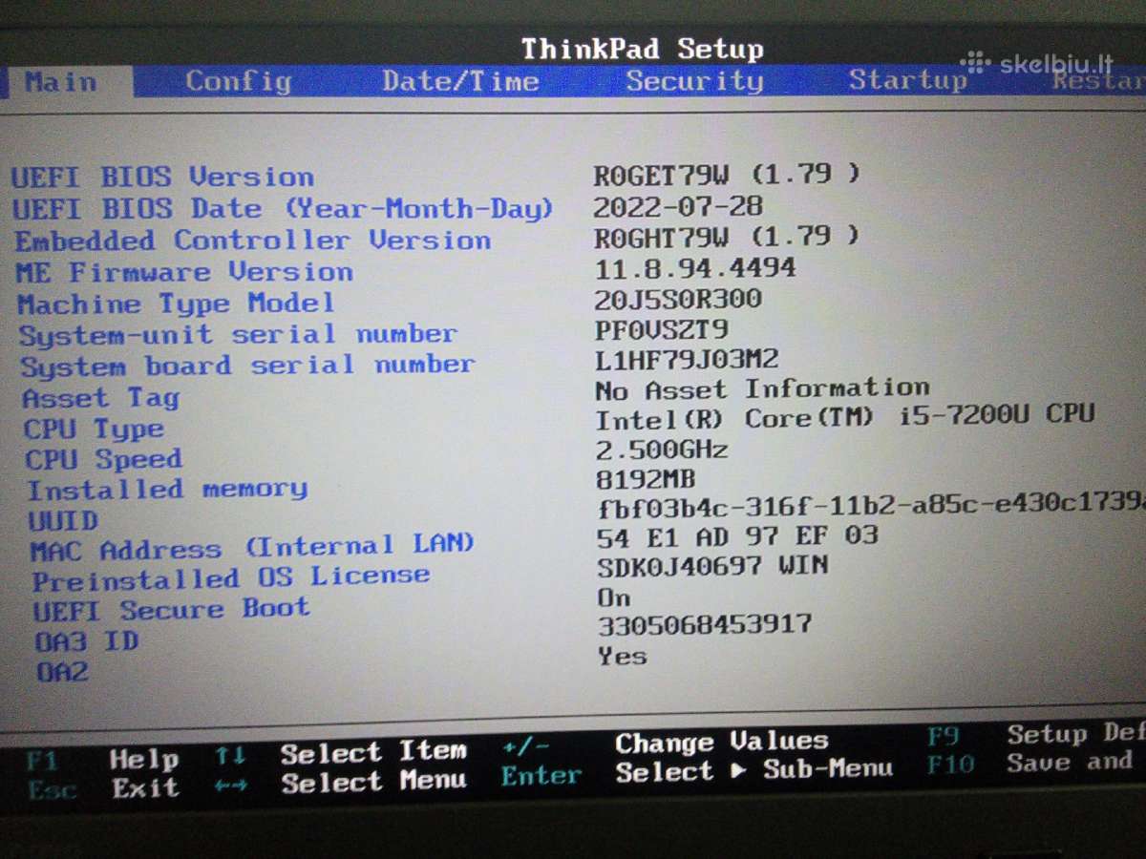This screenshot has width=1146, height=859.
Task: Select System-unit serial number label
Action: tap(238, 335)
